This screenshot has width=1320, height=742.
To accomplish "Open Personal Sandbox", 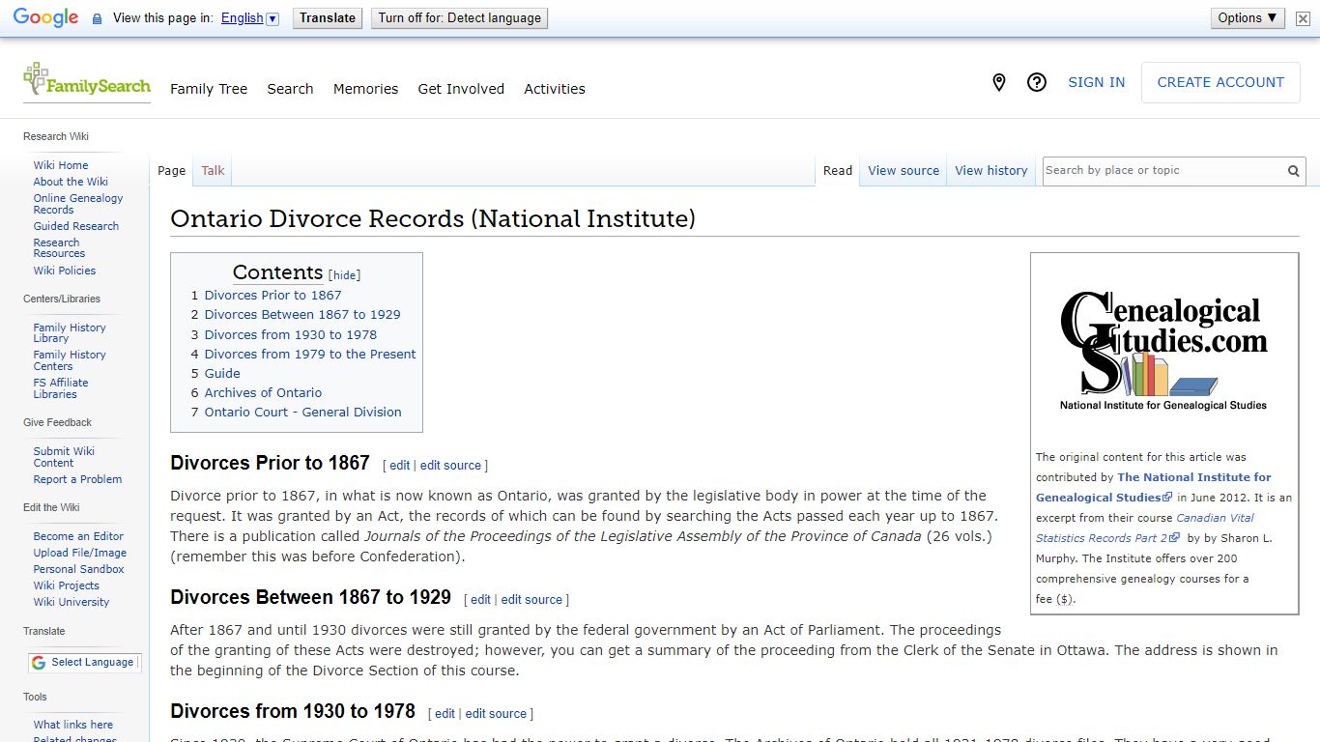I will click(79, 569).
